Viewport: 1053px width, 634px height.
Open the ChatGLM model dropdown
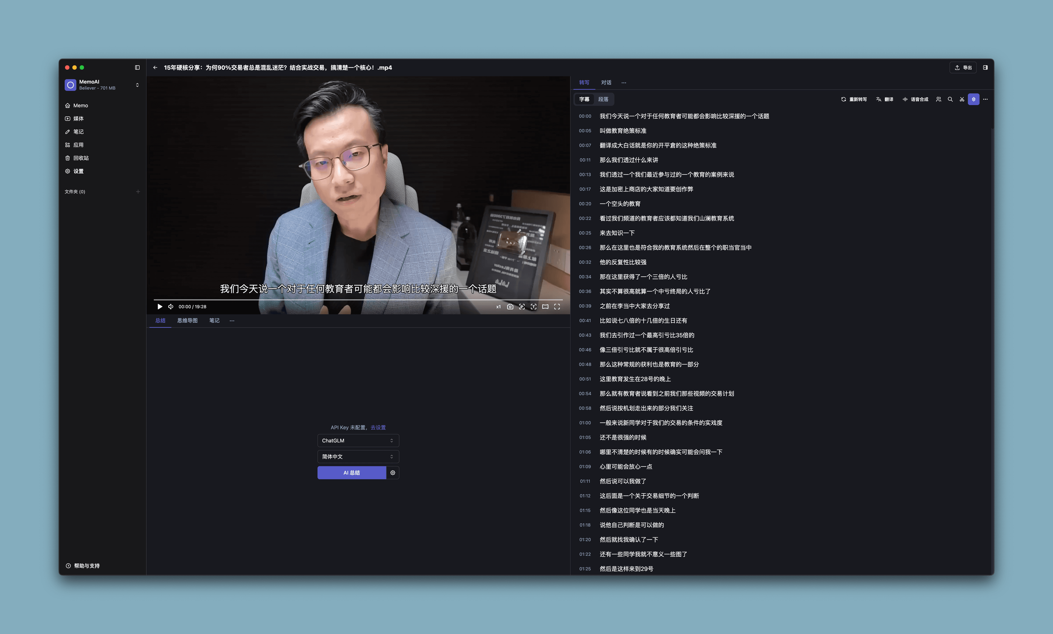pyautogui.click(x=358, y=441)
